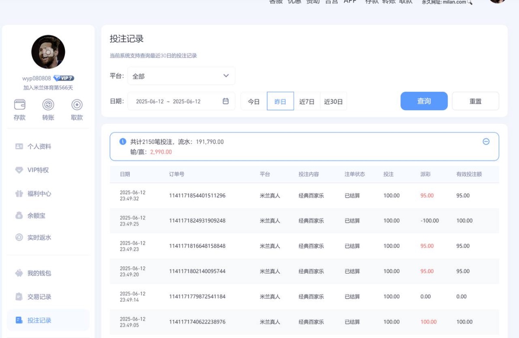Click the 取款 withdrawal icon in the sidebar
This screenshot has width=519, height=338.
click(x=77, y=104)
